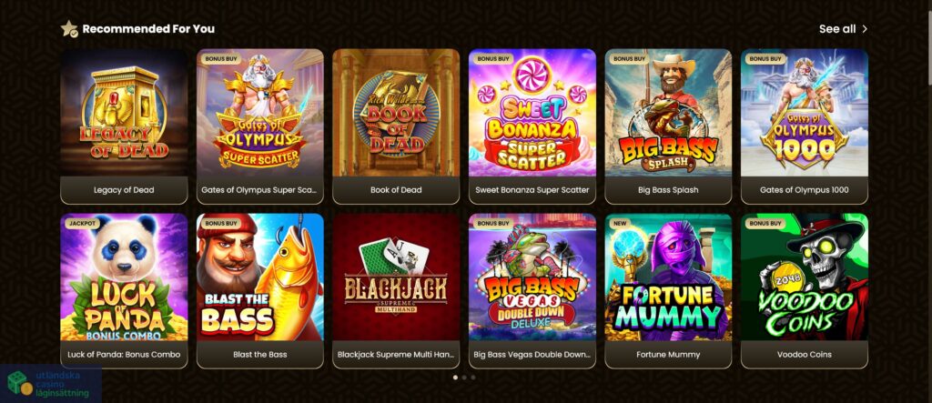The height and width of the screenshot is (403, 932).
Task: Click the New badge on Fortune Mummy
Action: 620,224
